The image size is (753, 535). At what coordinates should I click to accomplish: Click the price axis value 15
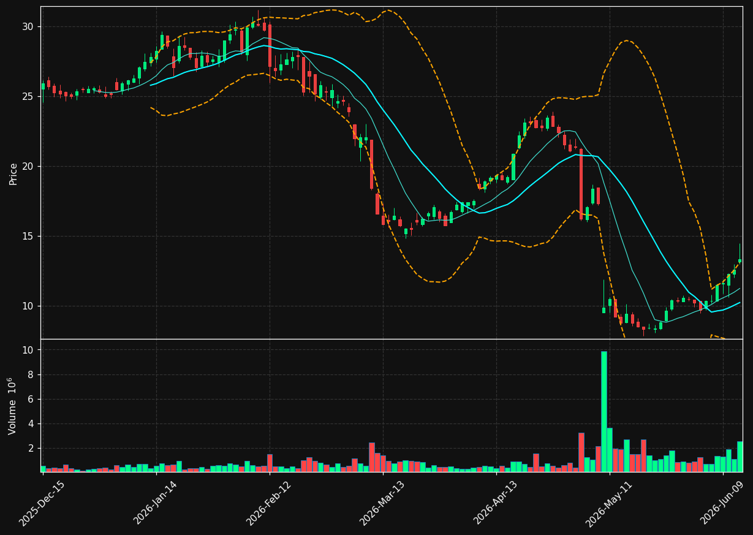[29, 237]
